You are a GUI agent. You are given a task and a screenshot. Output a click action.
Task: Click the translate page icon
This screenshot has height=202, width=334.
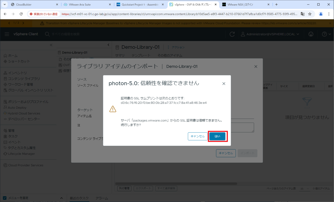pos(303,14)
